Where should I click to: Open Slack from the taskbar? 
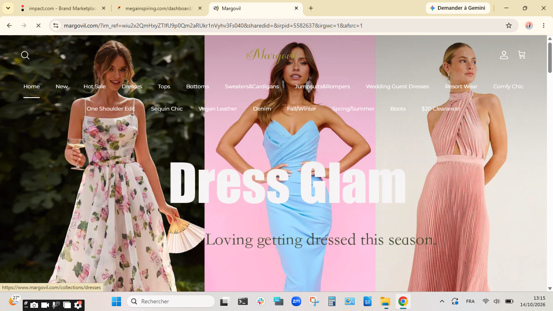tap(260, 301)
